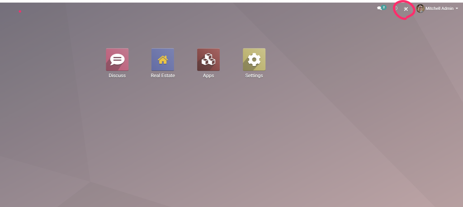Toggle the Studio tools wrench icon

point(406,9)
